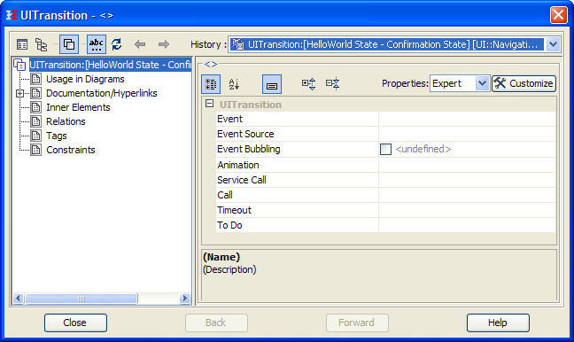Click the Tags page icon

click(35, 136)
